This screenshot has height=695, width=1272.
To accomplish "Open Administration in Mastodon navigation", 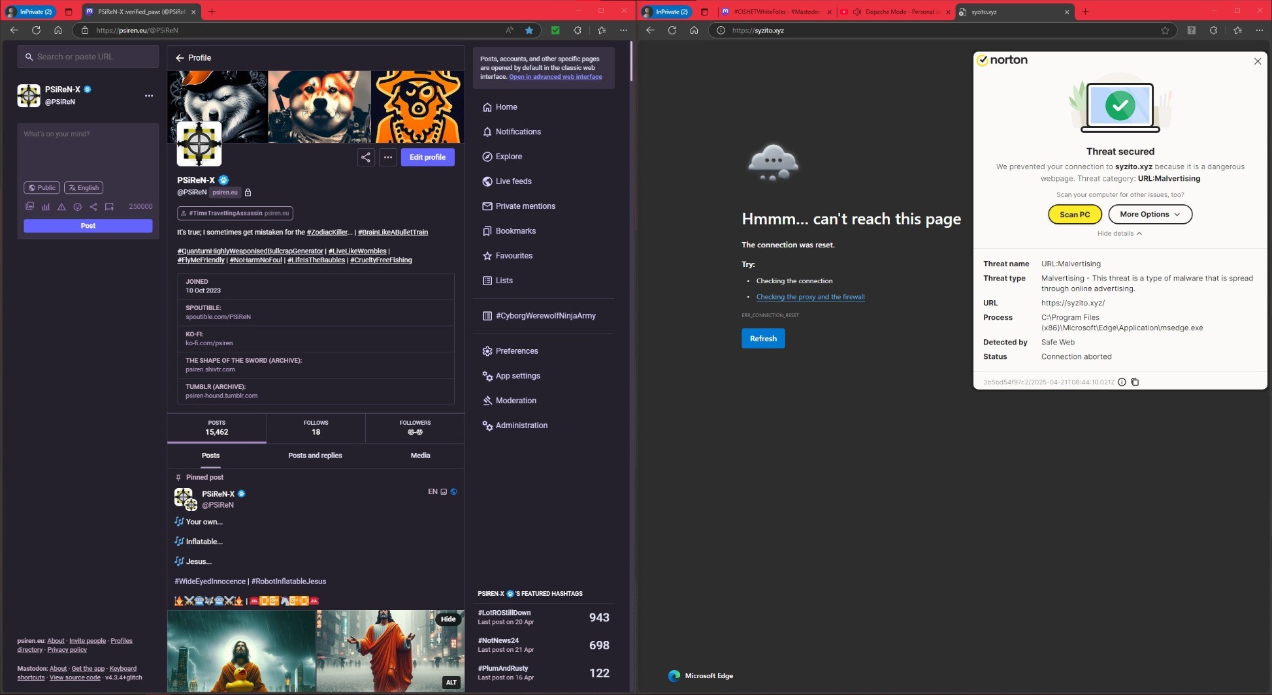I will (515, 425).
